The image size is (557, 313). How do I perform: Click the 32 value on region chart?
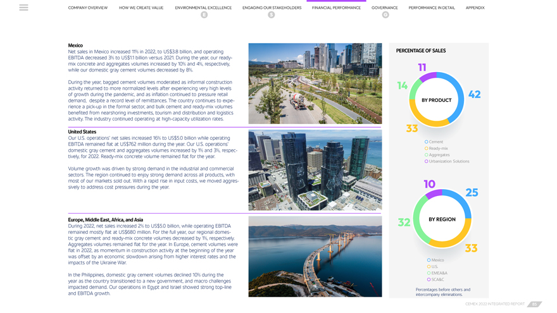[404, 223]
